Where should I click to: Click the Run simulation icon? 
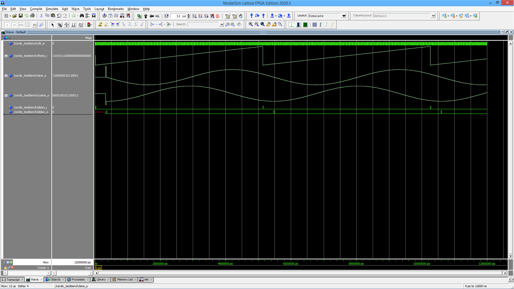[194, 16]
